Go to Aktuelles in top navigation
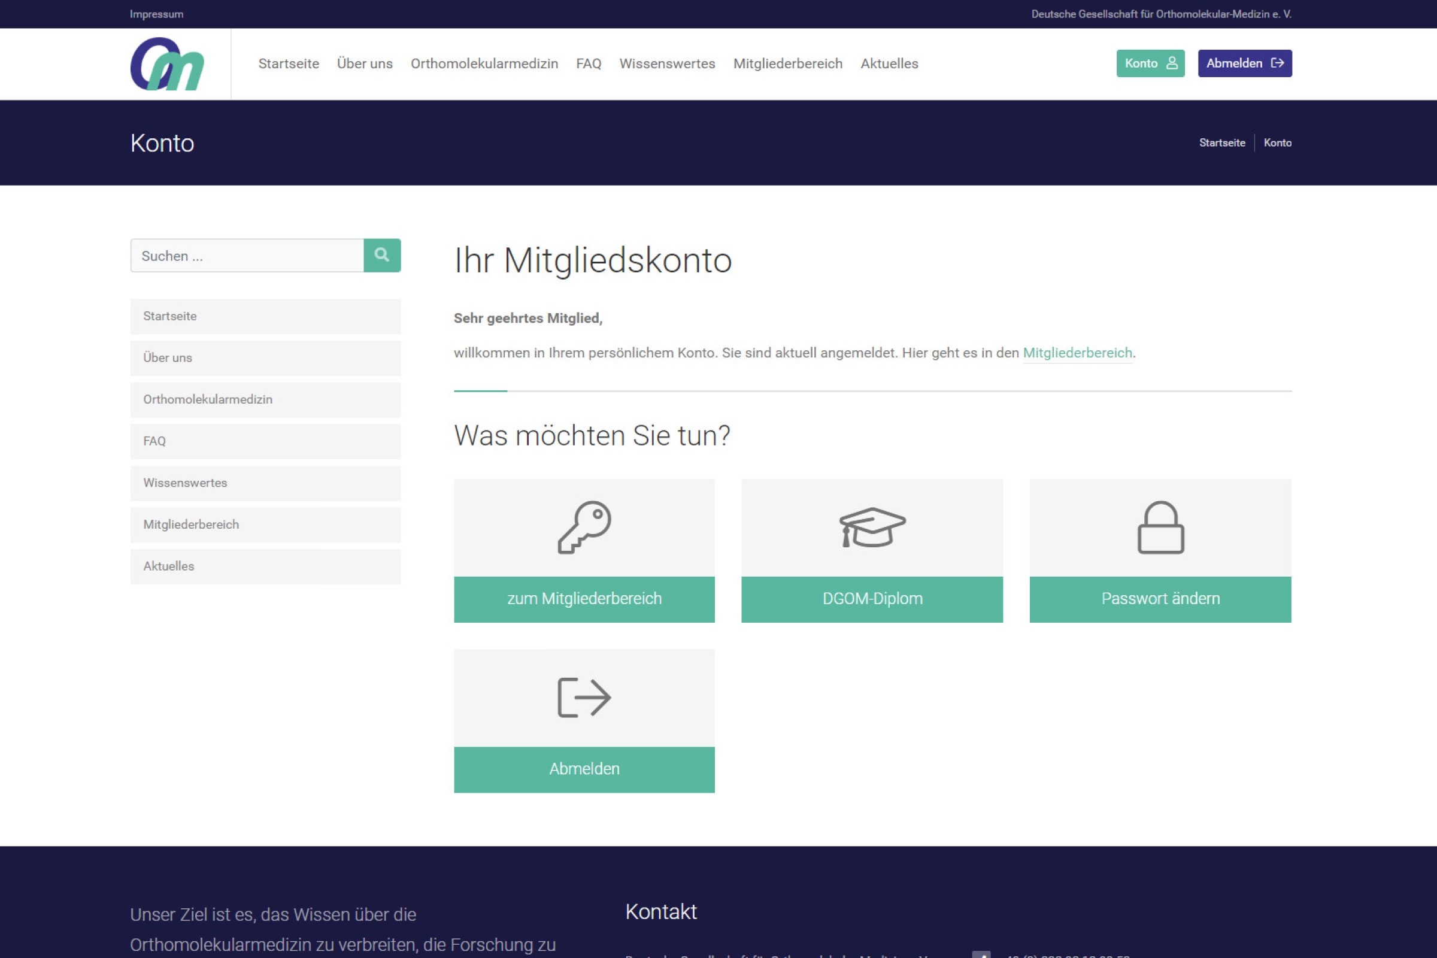The image size is (1437, 958). coord(889,63)
